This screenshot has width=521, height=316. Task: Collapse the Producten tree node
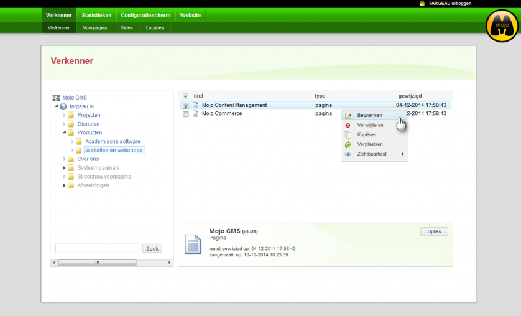65,132
